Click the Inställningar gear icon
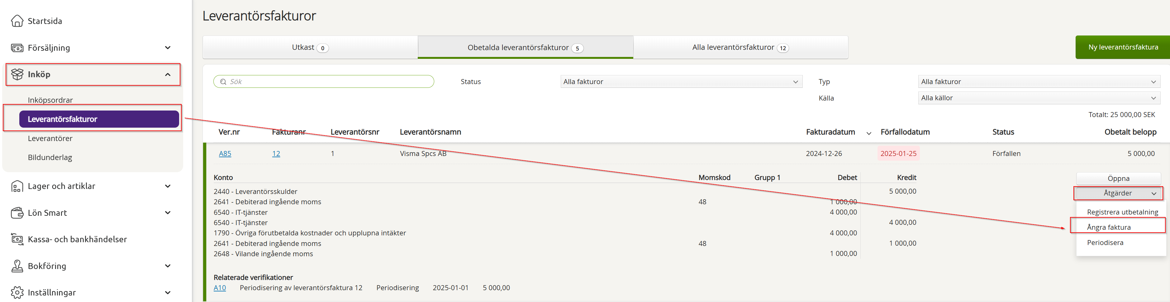The height and width of the screenshot is (302, 1170). coord(17,292)
